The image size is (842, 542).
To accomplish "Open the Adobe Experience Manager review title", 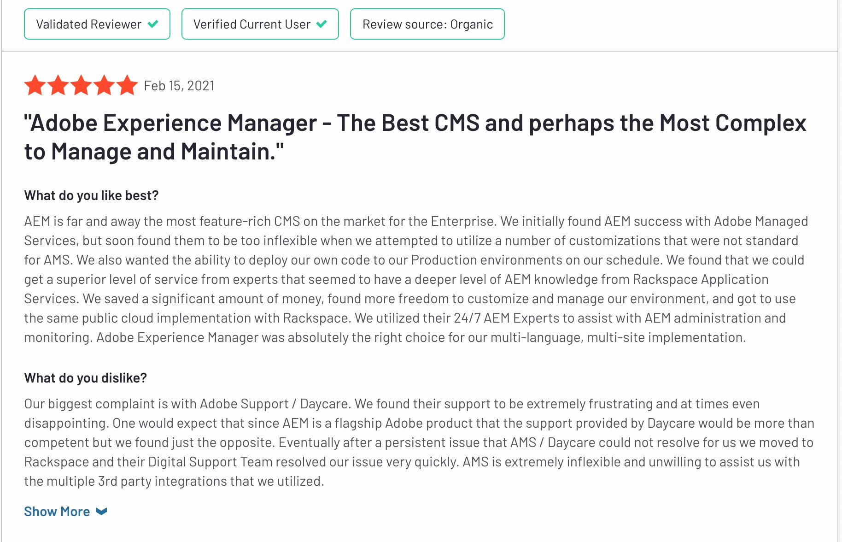I will coord(415,137).
